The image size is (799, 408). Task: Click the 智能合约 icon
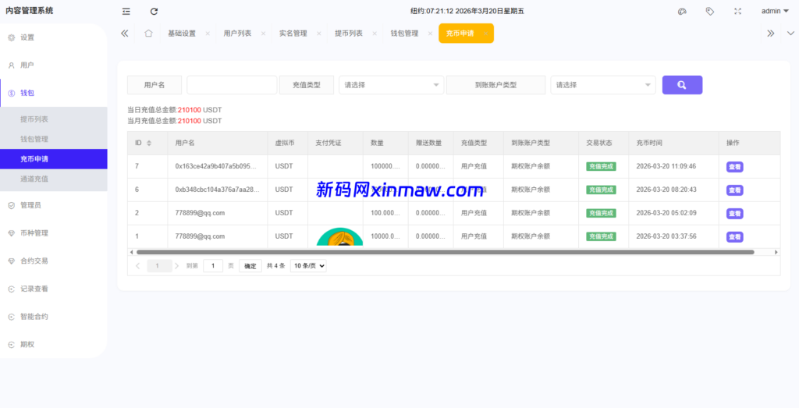pos(11,317)
